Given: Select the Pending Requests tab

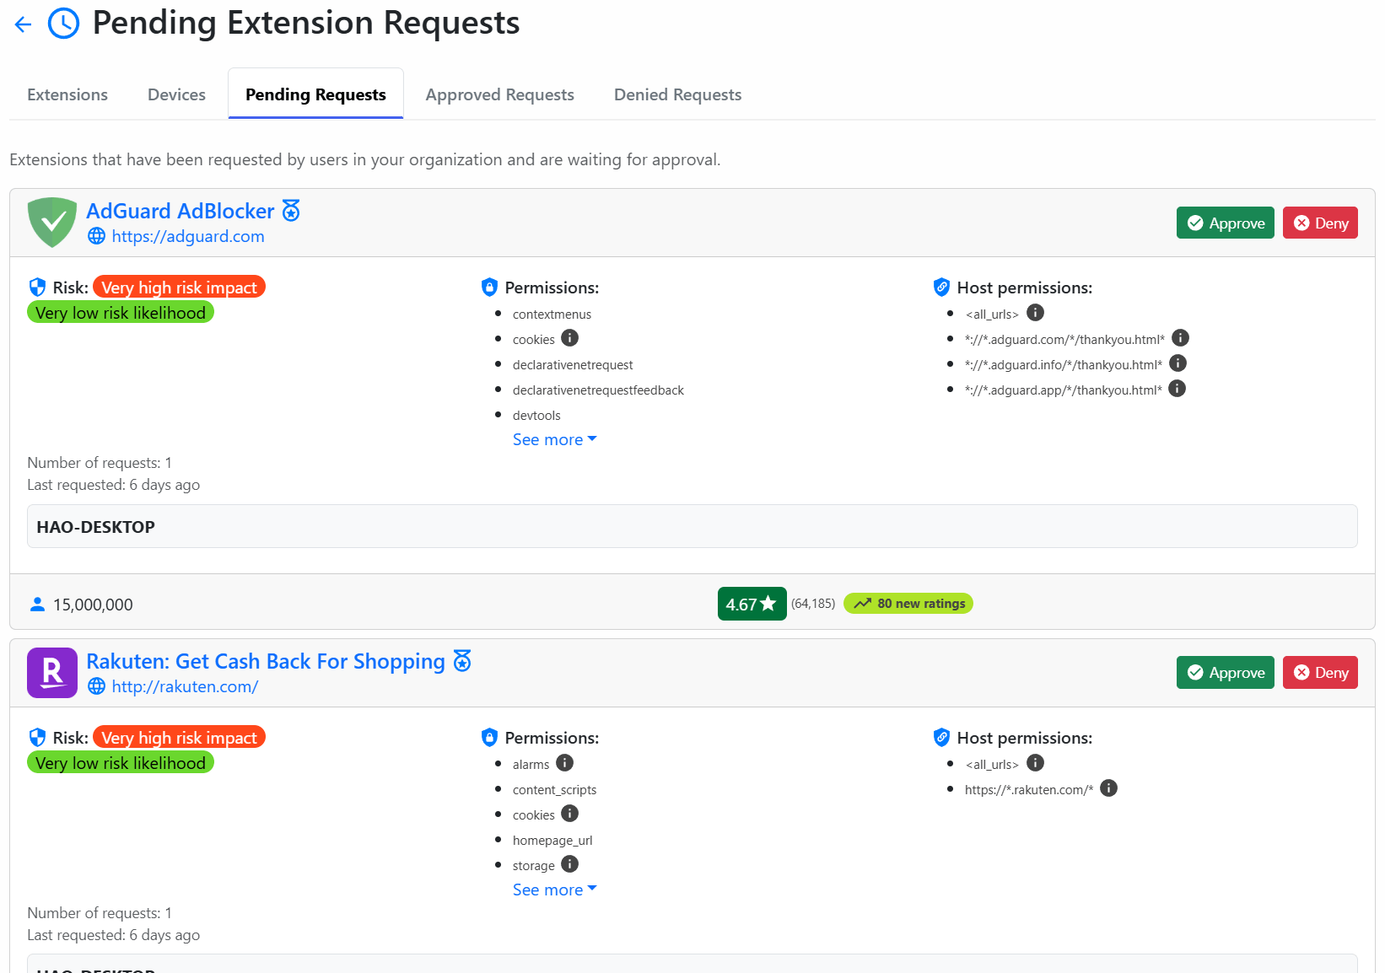Looking at the screenshot, I should (315, 94).
